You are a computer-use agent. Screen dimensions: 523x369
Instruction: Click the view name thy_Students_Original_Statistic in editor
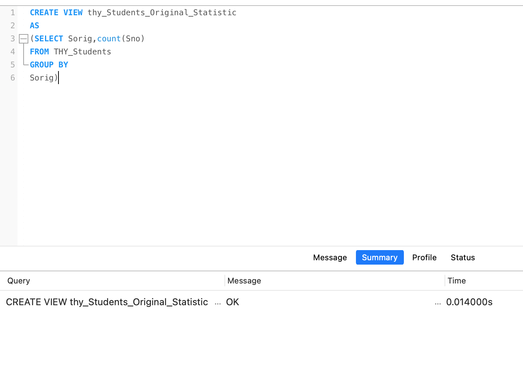pos(162,13)
